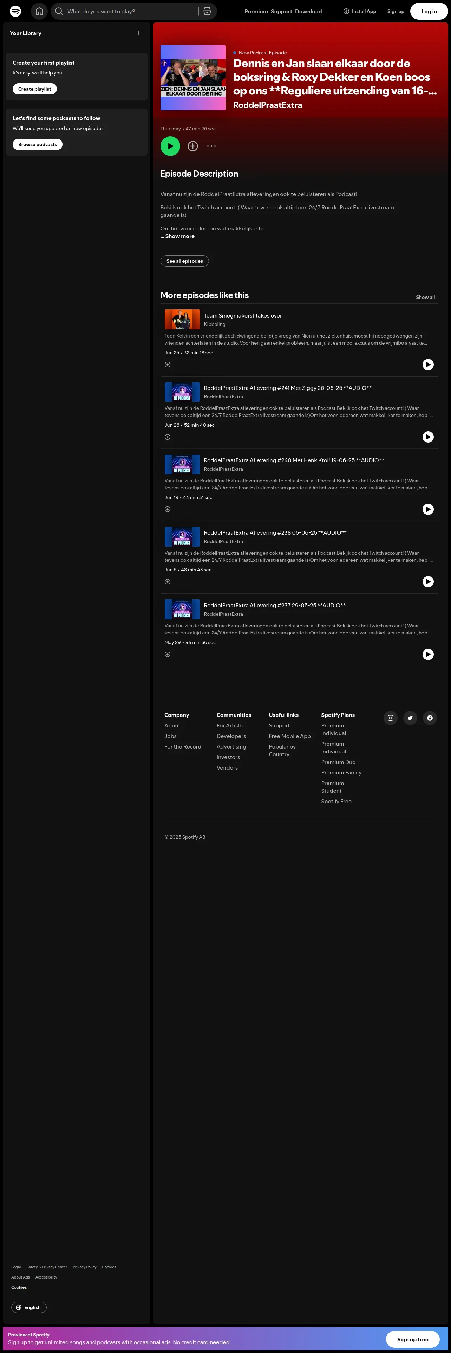
Task: Save Aflevering #237 with plus icon
Action: coord(168,654)
